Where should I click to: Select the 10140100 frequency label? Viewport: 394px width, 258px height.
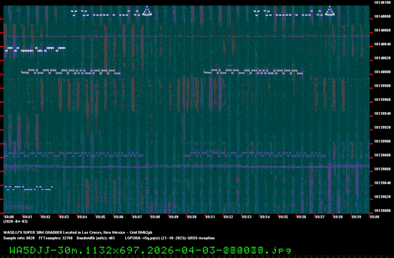[x=382, y=3]
